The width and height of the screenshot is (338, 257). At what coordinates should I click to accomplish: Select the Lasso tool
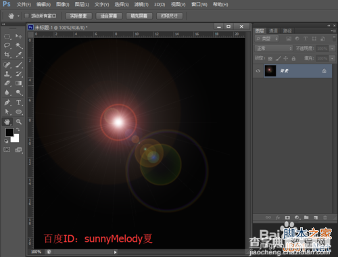7,45
